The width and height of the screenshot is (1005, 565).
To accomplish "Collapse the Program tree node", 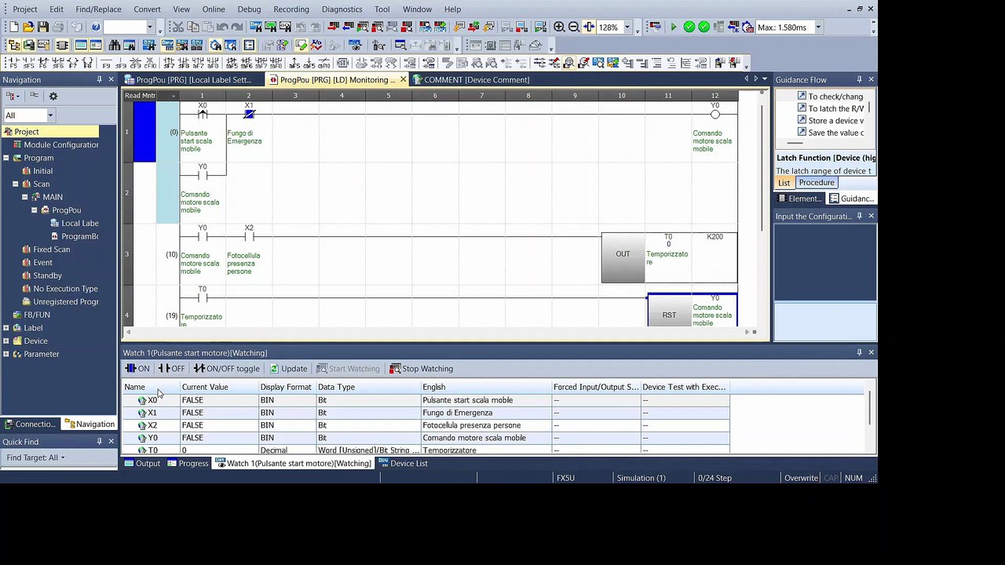I will pos(5,158).
